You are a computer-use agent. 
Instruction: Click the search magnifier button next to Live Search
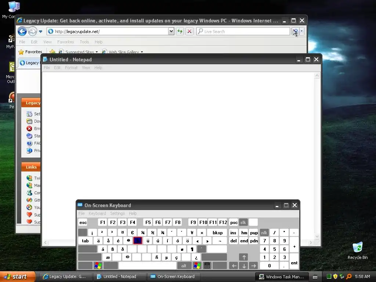pos(295,32)
